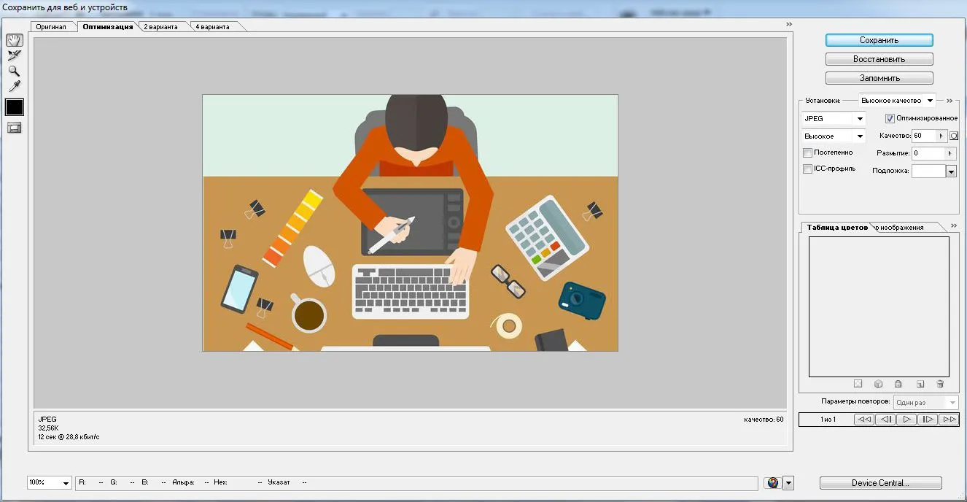The height and width of the screenshot is (502, 967).
Task: Open browser selection dropdown arrow
Action: [788, 483]
